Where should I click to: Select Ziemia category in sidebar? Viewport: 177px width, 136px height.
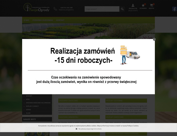tap(28, 110)
